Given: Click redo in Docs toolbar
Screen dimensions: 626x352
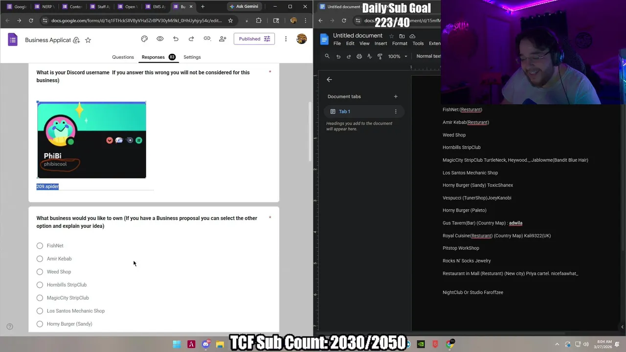Looking at the screenshot, I should pos(349,56).
